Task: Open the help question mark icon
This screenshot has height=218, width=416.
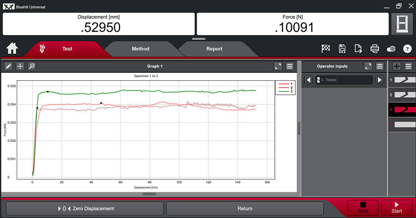Action: tap(407, 49)
